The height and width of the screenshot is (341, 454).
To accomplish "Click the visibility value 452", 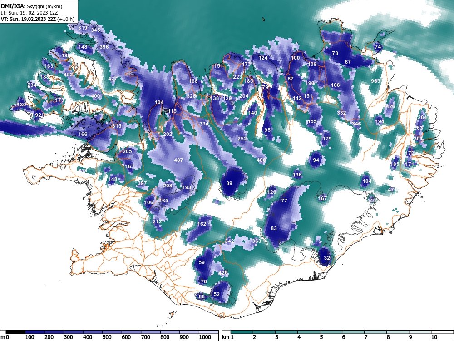I will [69, 75].
